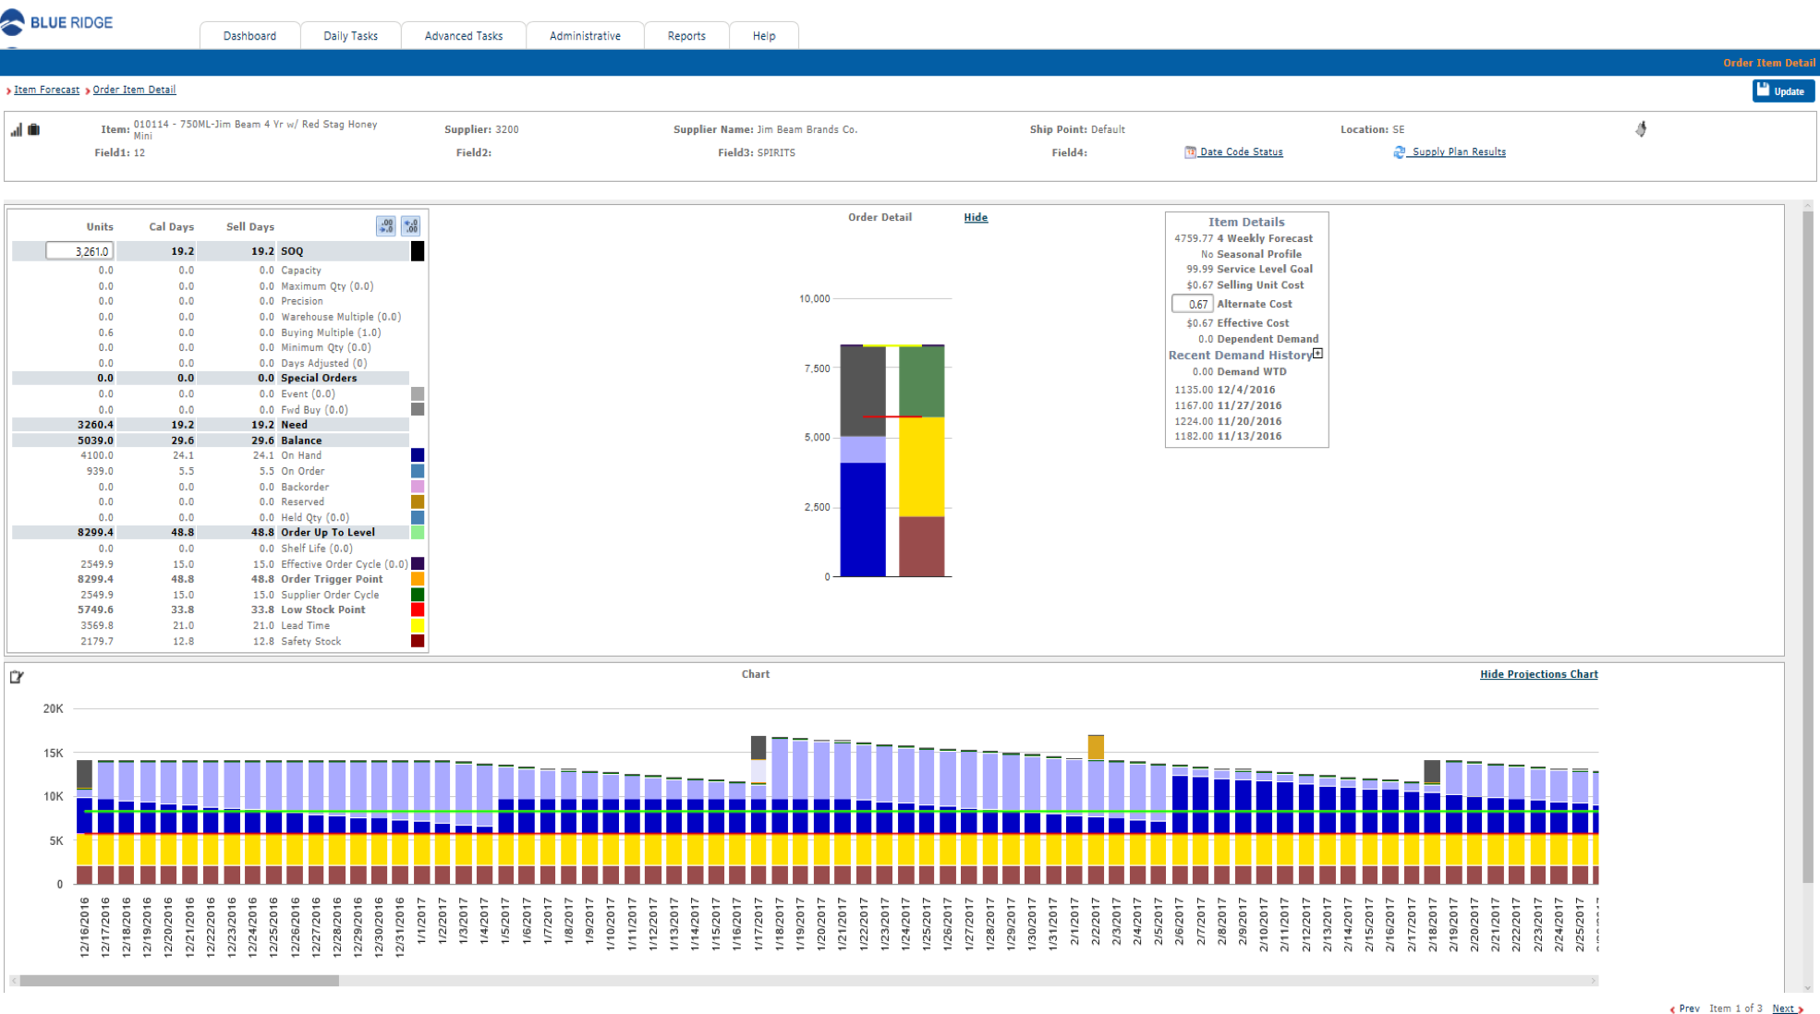Click the edit chart icon above projections
Screen dimensions: 1820x1014
16,677
